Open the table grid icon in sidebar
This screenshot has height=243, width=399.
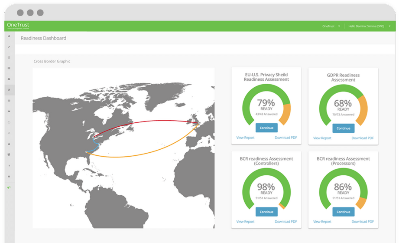[9, 68]
